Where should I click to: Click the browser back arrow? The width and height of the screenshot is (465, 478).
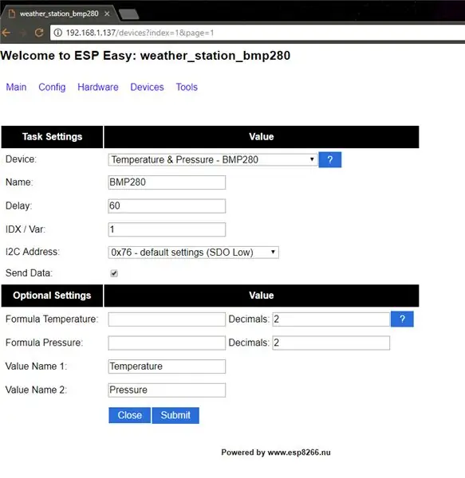(6, 33)
